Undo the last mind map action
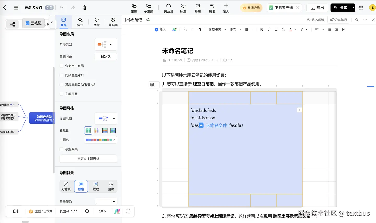Image resolution: width=376 pixels, height=223 pixels. point(62,8)
